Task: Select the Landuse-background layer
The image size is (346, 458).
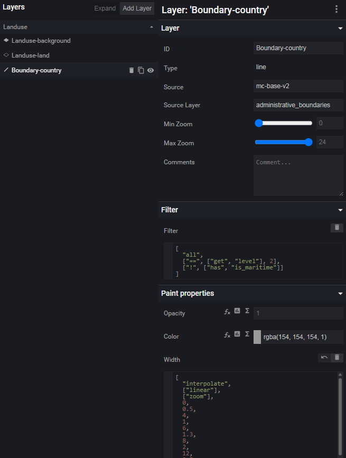Action: click(41, 41)
